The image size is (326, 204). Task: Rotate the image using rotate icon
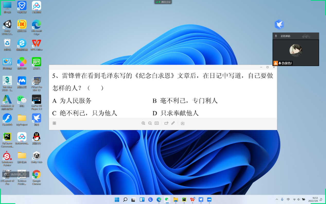tap(166, 123)
